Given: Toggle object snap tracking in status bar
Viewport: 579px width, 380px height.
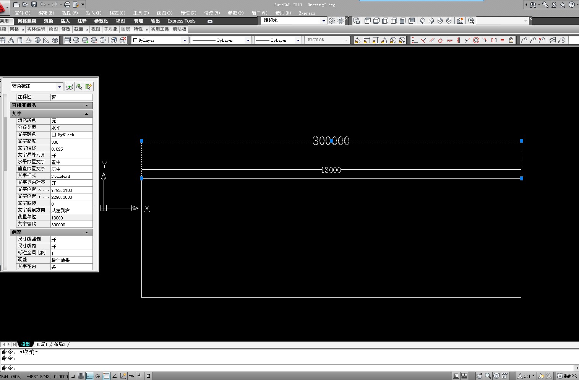Looking at the screenshot, I should 115,376.
